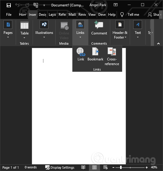Switch to the Home tab

coord(22,15)
